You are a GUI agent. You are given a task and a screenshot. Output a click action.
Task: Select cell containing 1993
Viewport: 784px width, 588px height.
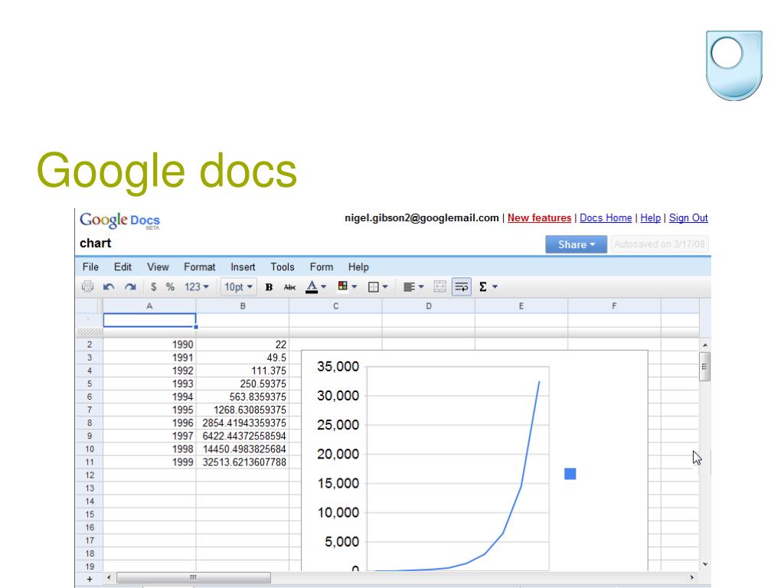pos(149,384)
